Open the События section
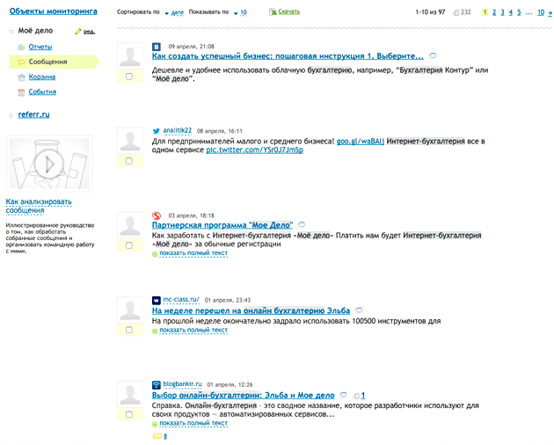 click(x=42, y=91)
